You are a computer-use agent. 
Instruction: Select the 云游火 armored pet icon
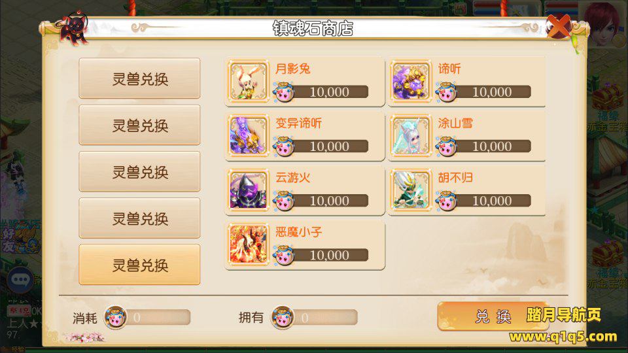[x=249, y=190]
